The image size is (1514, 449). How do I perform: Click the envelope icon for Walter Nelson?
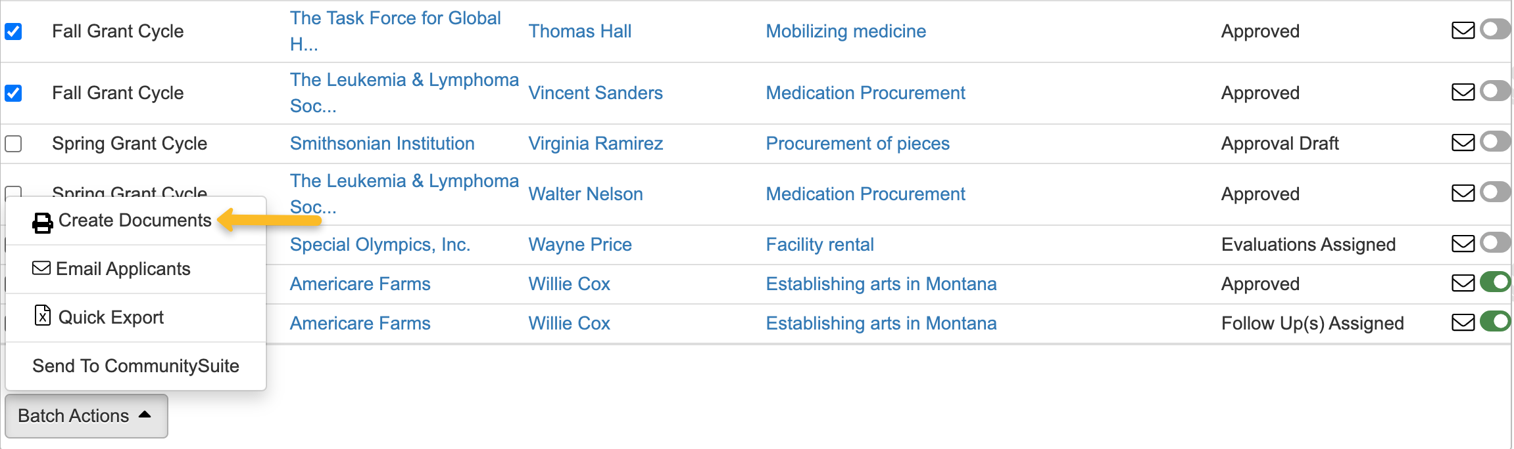tap(1463, 194)
